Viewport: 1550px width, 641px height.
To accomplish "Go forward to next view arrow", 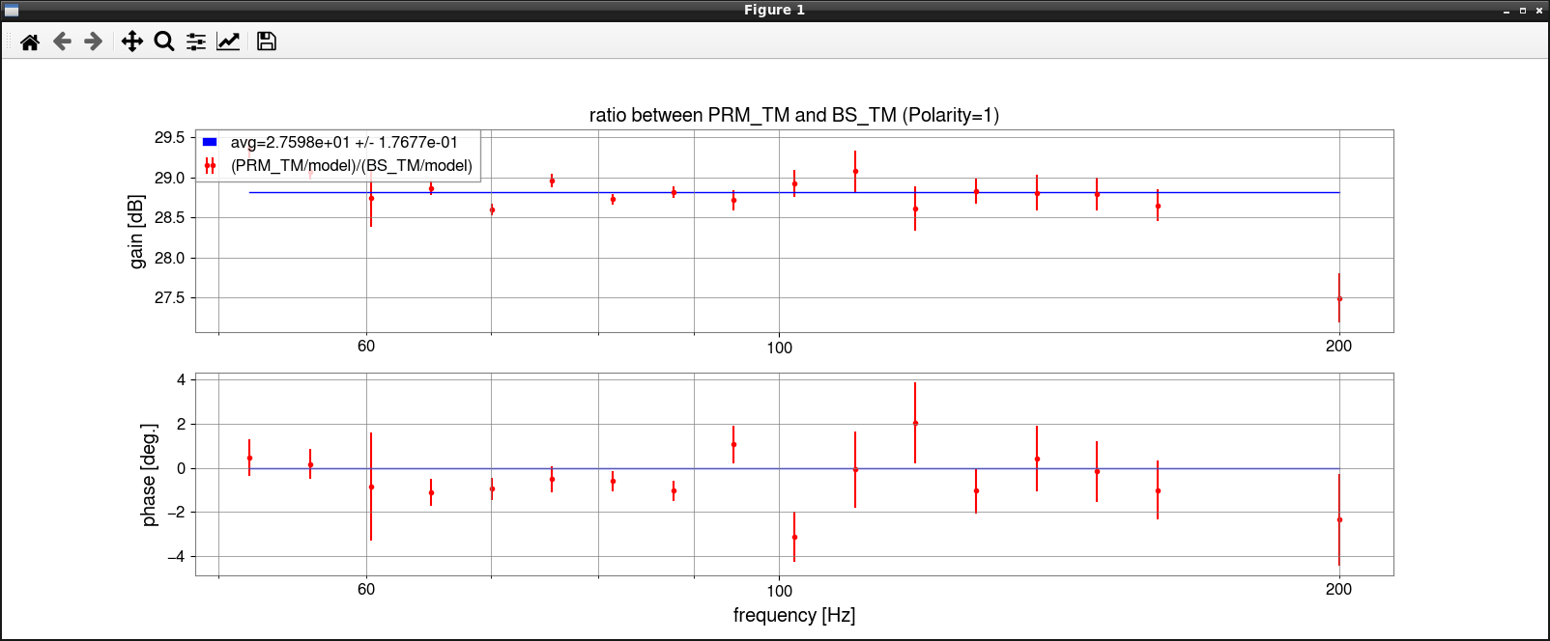I will click(94, 42).
